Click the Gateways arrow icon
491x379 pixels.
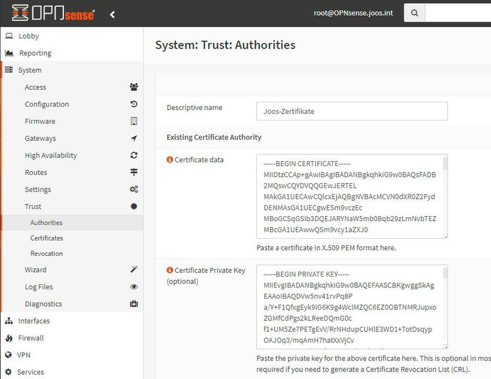click(x=134, y=138)
